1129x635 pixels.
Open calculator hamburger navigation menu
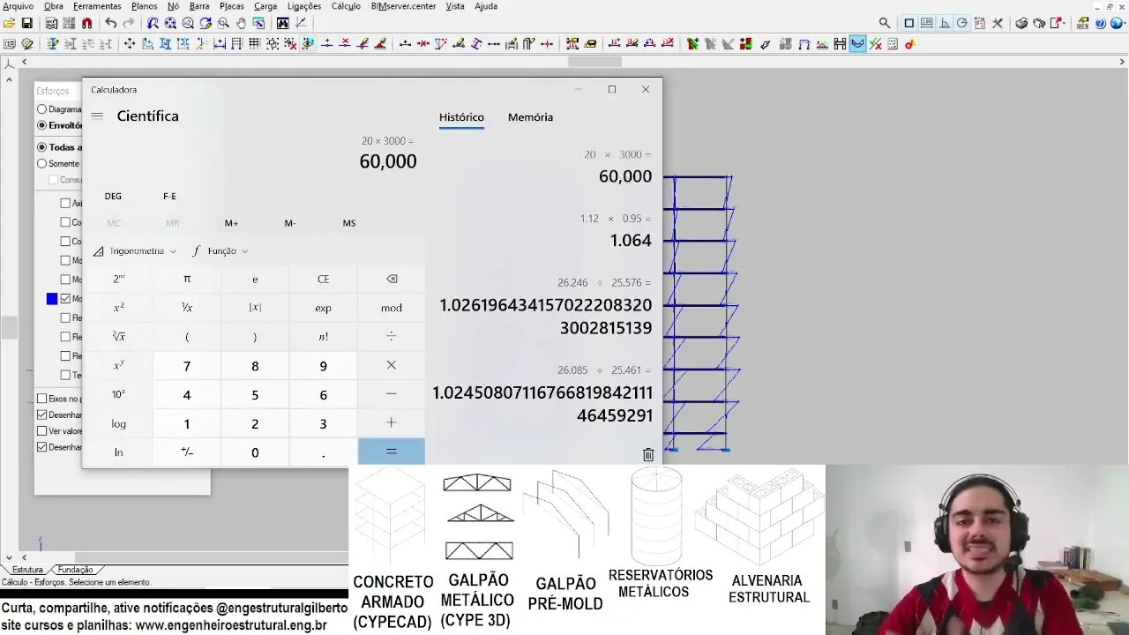(x=97, y=116)
